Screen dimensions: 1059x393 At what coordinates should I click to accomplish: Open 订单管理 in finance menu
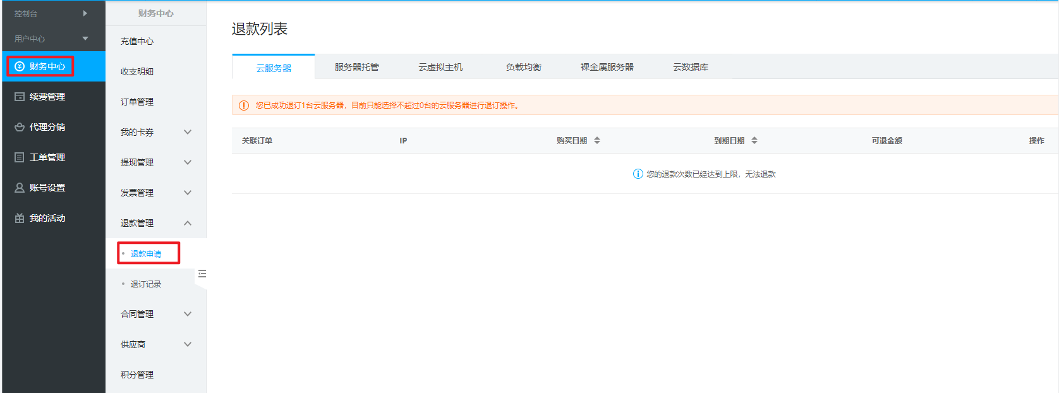click(137, 102)
